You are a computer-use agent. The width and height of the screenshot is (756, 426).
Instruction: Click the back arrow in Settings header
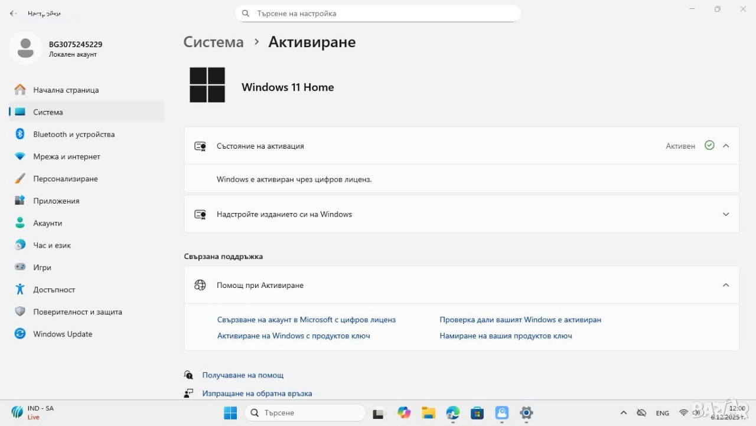(13, 13)
